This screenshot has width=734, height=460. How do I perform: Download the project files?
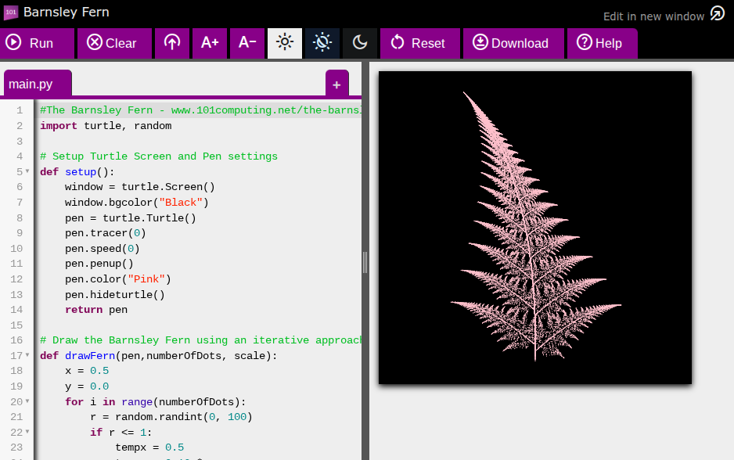[510, 43]
